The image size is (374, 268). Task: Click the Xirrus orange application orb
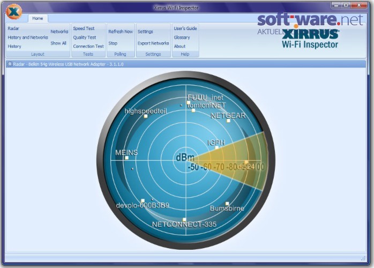pos(14,11)
